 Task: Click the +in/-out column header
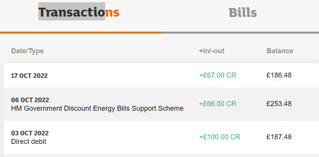pyautogui.click(x=212, y=51)
